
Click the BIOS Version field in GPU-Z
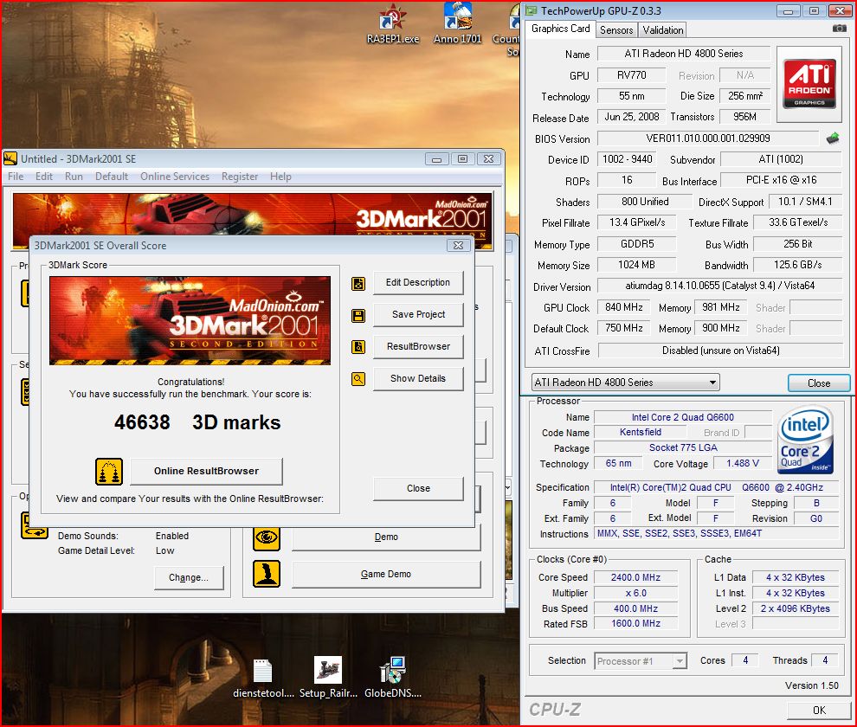708,138
